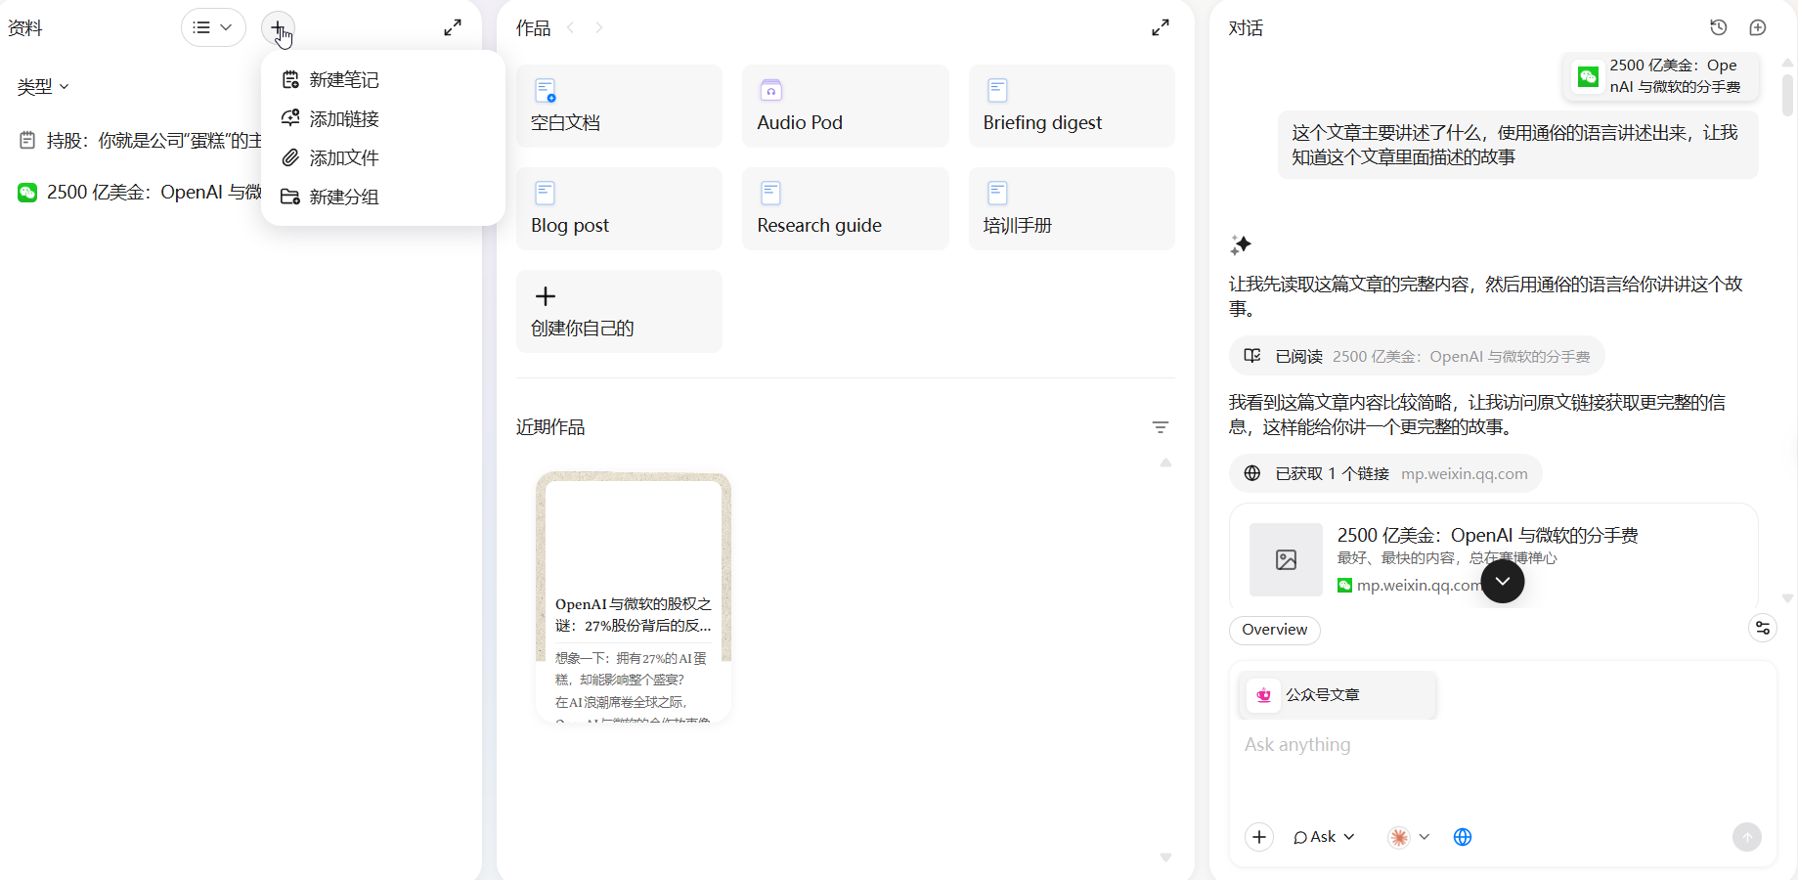Expand the 资料 panel to full view
The width and height of the screenshot is (1798, 880).
[453, 27]
